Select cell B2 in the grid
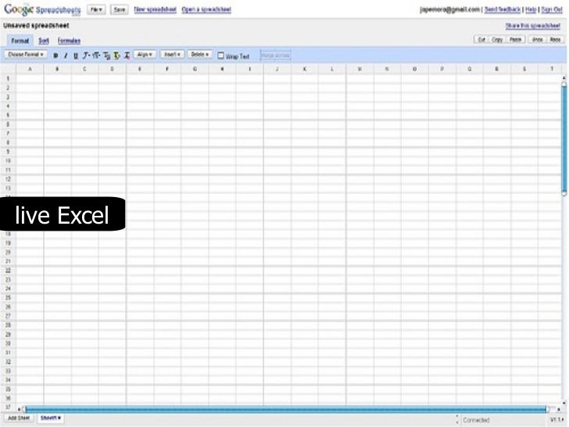This screenshot has width=569, height=427. tap(57, 88)
